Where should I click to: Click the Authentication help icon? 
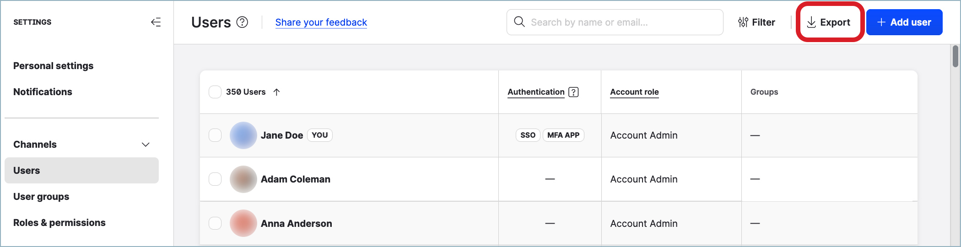[573, 92]
